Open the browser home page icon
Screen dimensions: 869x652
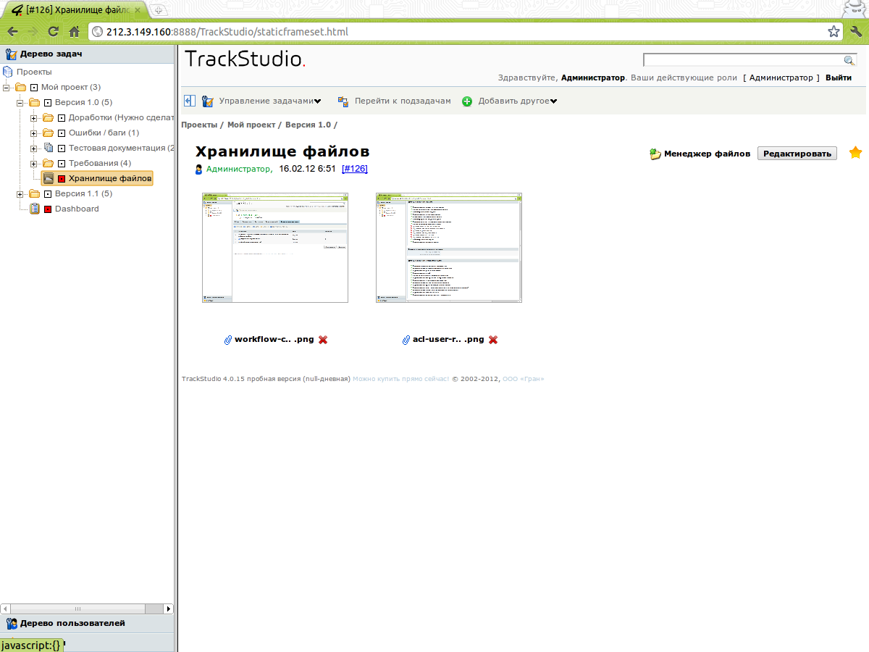(74, 32)
